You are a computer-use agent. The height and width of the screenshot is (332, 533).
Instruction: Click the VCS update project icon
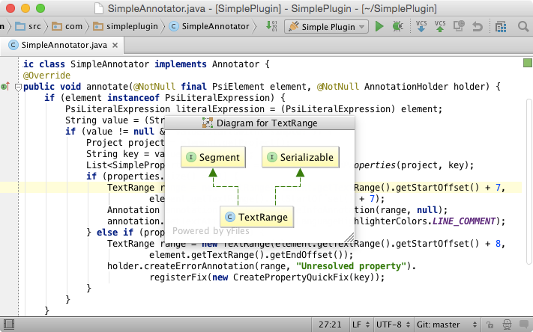coord(421,26)
